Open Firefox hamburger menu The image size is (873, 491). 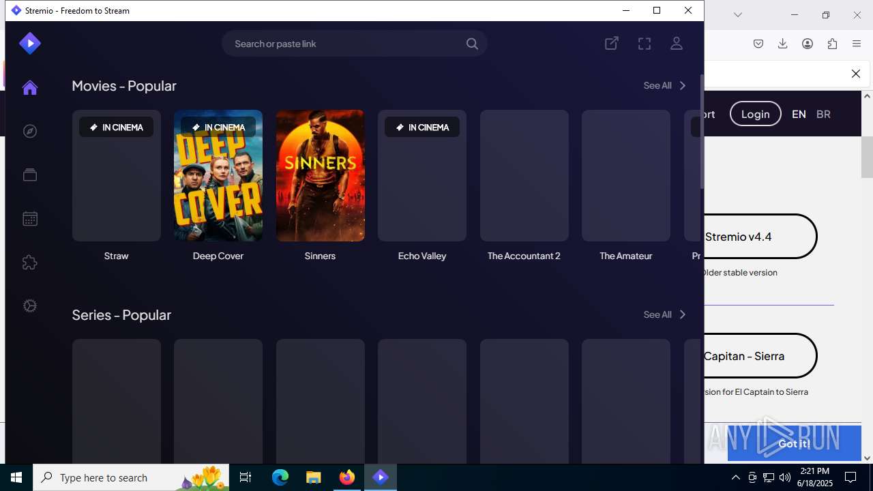pos(857,44)
